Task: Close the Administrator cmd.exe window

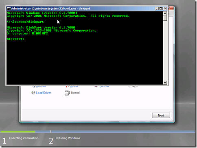Action: pos(165,9)
